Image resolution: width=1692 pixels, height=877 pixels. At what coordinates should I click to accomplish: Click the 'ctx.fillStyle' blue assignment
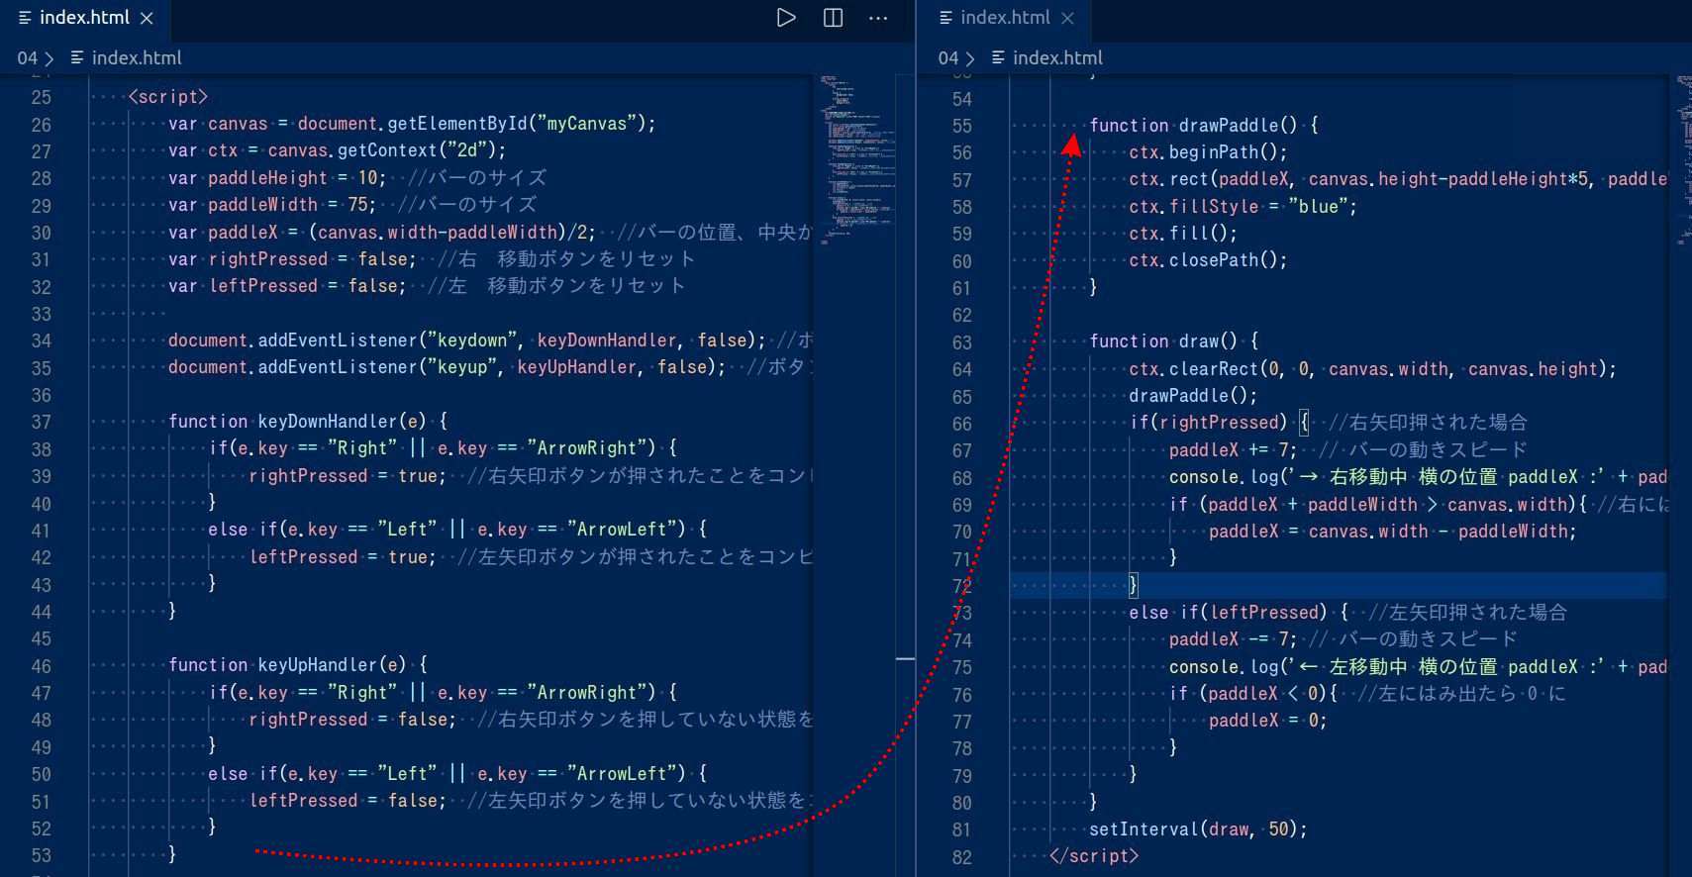[x=1243, y=207]
